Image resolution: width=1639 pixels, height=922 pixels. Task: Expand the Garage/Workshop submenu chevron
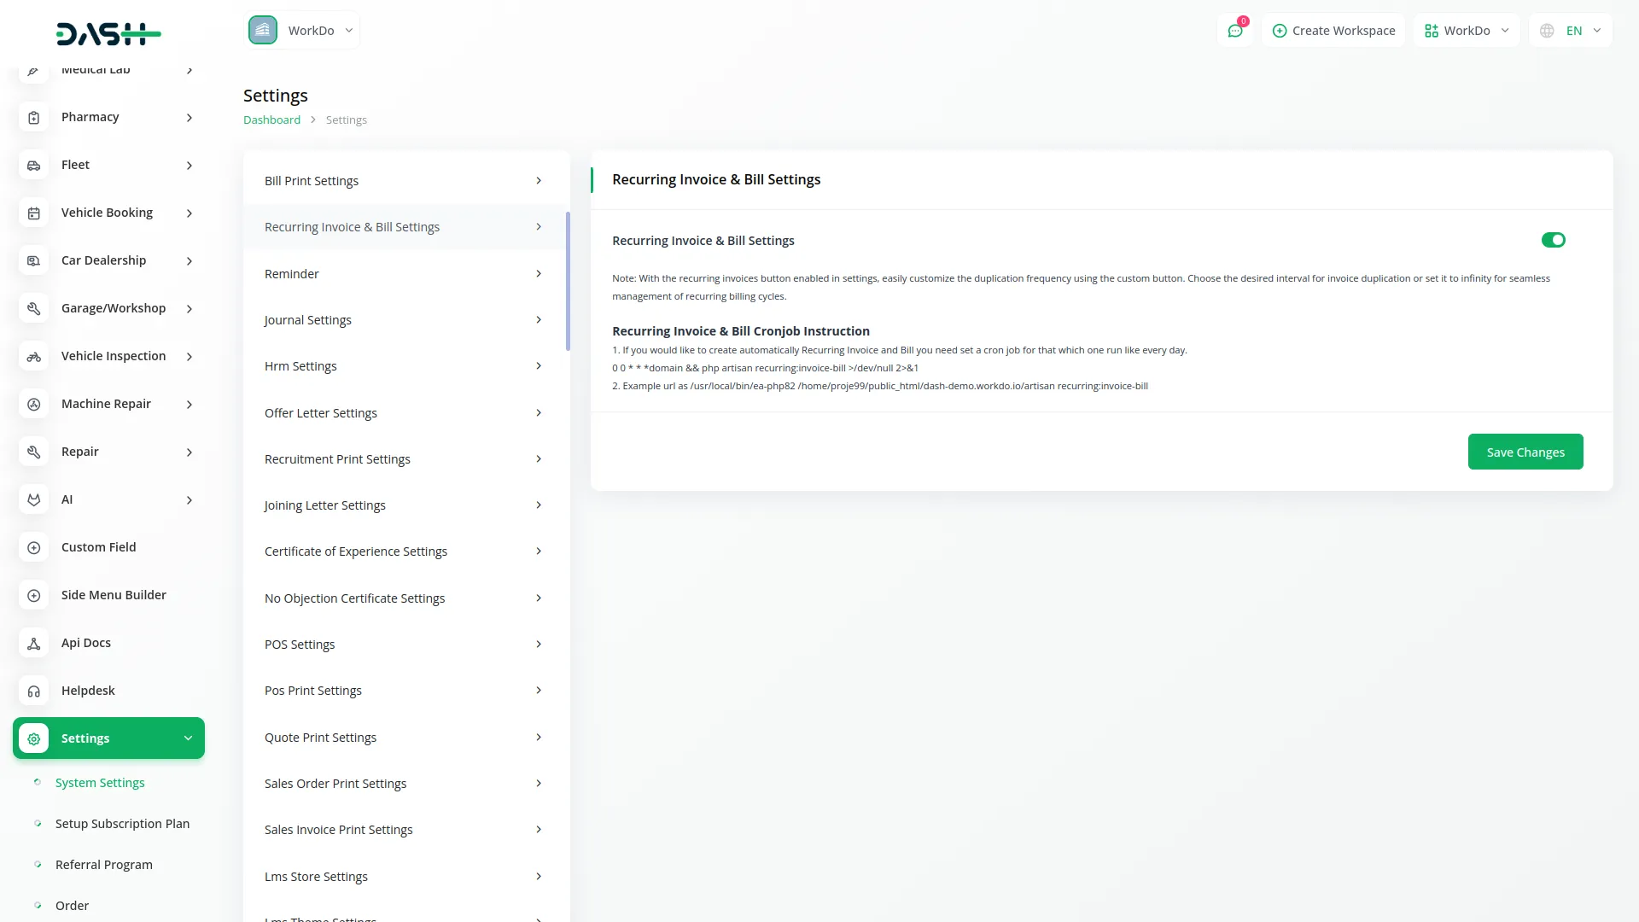[190, 309]
